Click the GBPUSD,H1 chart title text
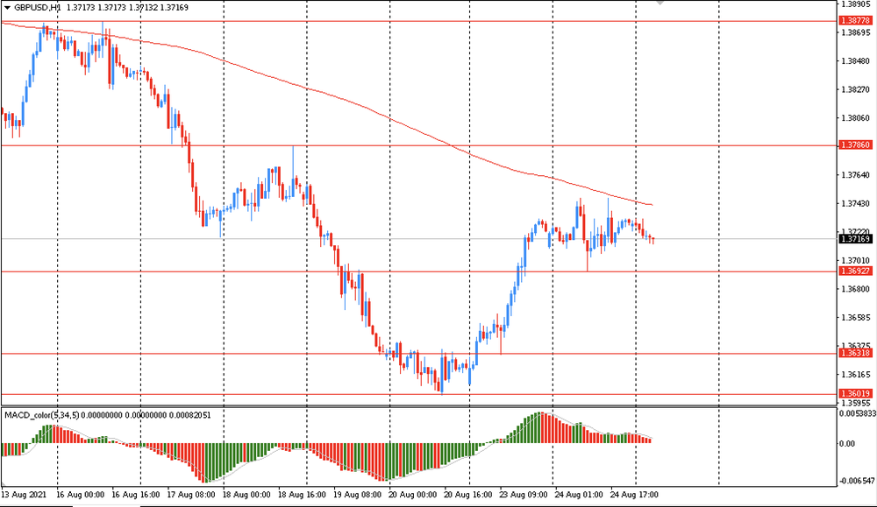This screenshot has width=877, height=507. (38, 8)
